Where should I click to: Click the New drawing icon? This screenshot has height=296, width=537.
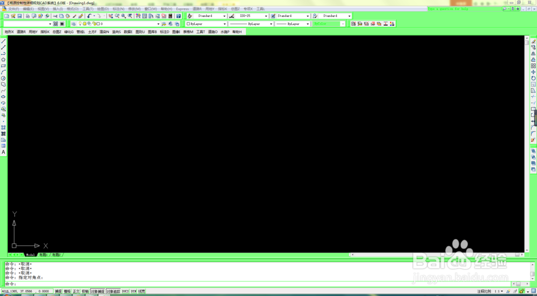click(x=6, y=16)
